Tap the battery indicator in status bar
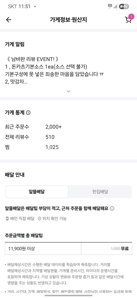The width and height of the screenshot is (137, 298). 124,6
